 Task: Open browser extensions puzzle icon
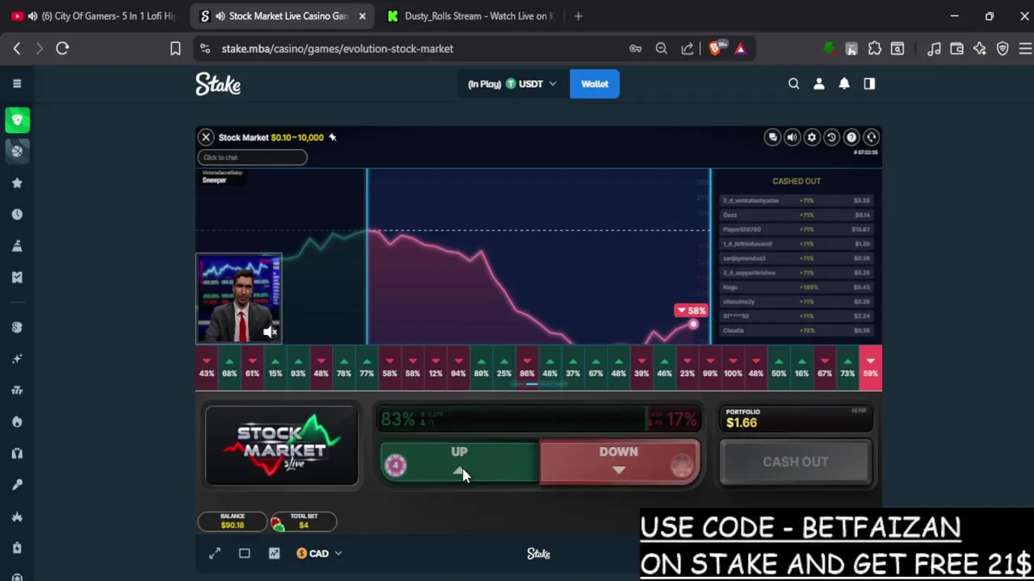[874, 48]
